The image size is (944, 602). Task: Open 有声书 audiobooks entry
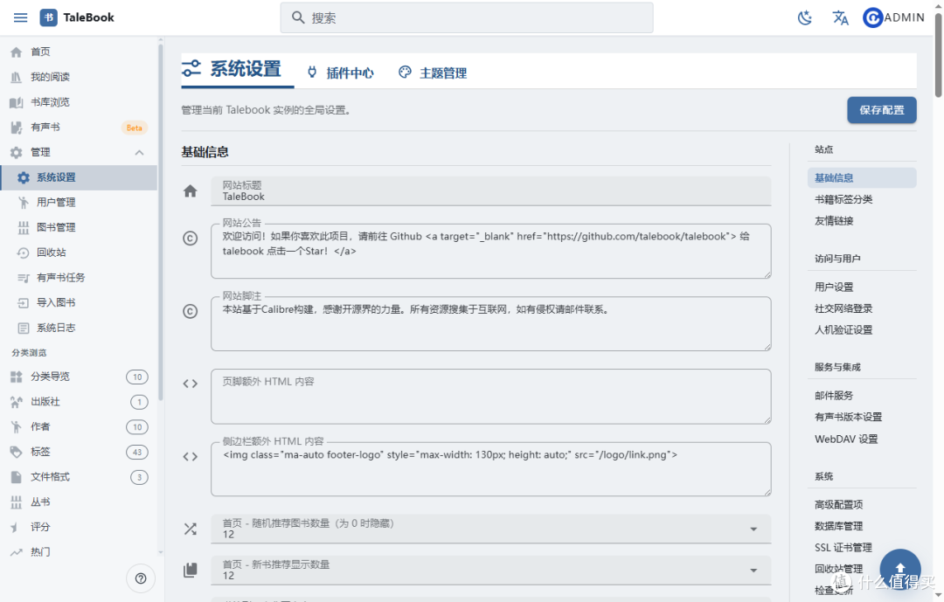(79, 128)
